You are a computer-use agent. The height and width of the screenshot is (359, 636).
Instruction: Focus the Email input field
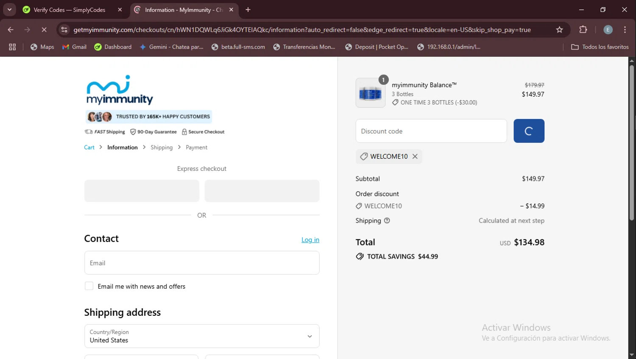pos(202,263)
